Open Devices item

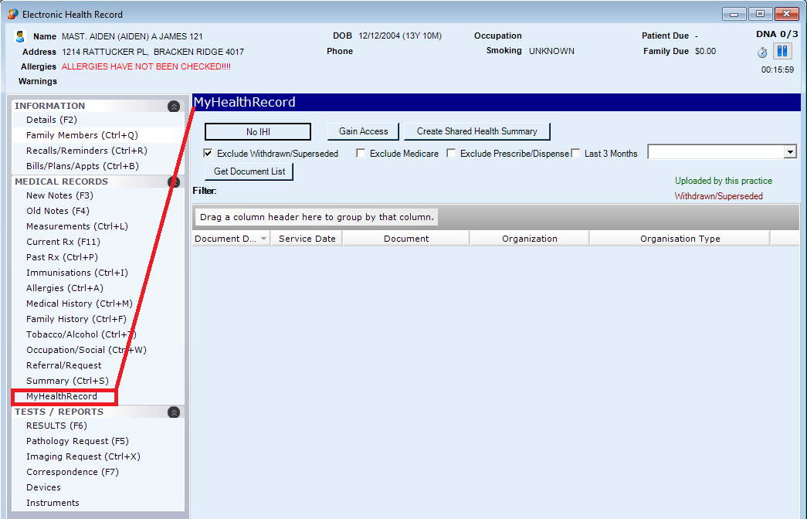tap(43, 487)
